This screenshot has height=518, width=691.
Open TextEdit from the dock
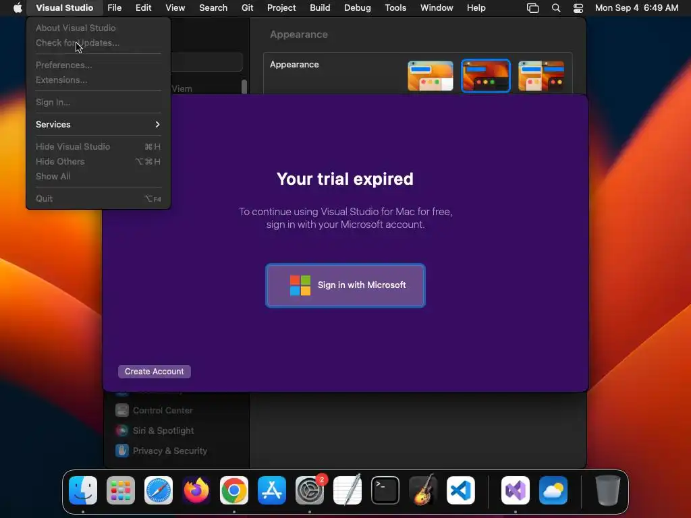pos(348,490)
